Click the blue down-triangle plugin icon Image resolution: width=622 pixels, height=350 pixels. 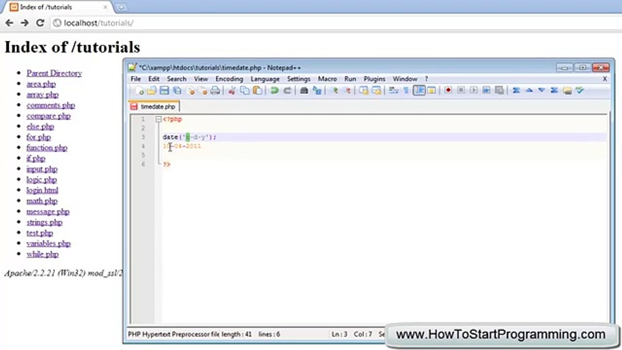pyautogui.click(x=542, y=90)
